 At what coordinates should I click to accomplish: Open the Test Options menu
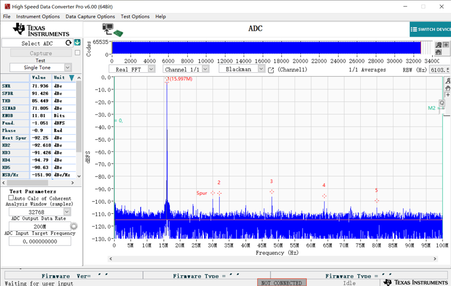[135, 16]
